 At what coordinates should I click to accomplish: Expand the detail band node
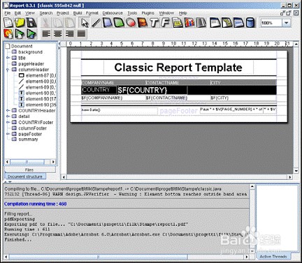tap(8, 117)
